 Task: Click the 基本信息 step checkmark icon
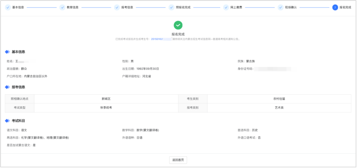[8, 7]
